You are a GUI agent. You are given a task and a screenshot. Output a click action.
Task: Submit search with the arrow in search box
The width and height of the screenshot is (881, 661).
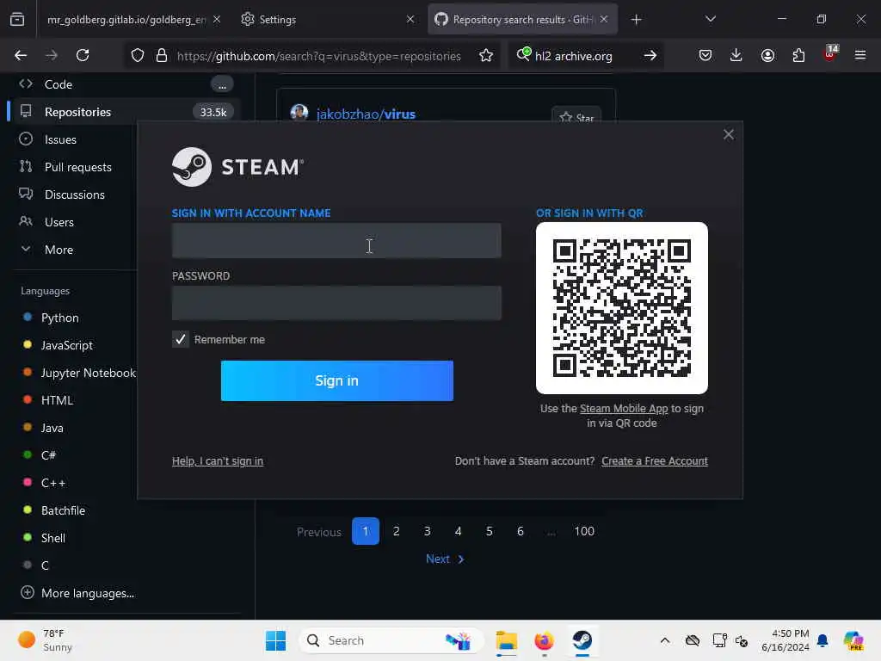coord(650,56)
